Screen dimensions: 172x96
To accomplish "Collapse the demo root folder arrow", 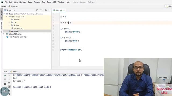I will click(4, 14).
